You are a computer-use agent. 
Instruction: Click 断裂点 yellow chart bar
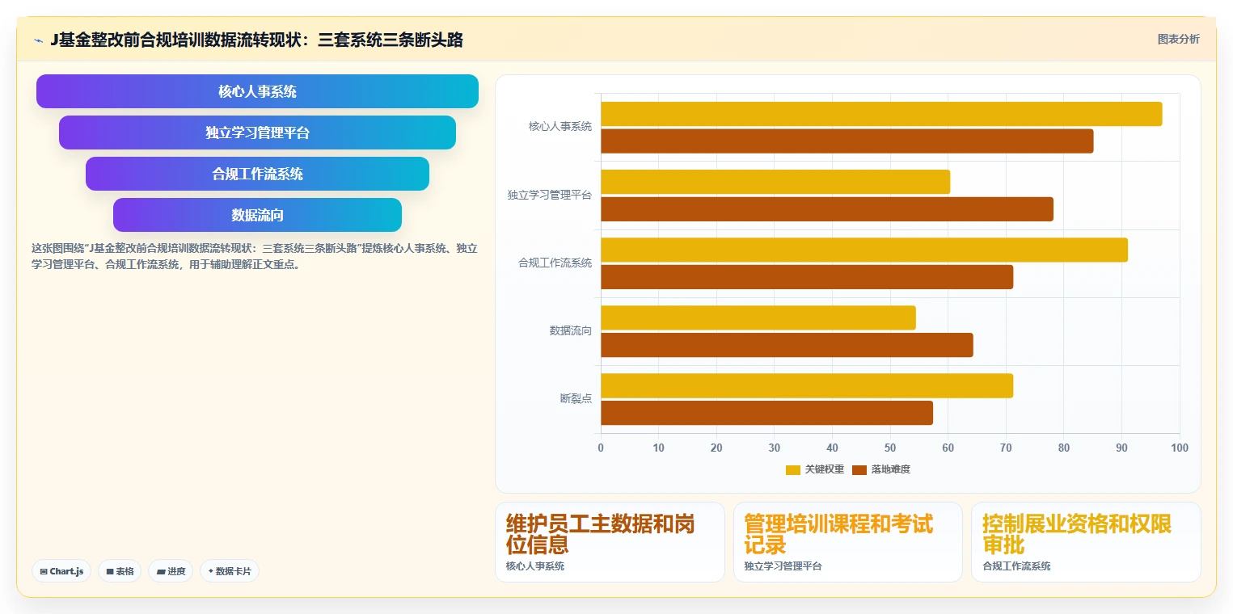(x=807, y=385)
